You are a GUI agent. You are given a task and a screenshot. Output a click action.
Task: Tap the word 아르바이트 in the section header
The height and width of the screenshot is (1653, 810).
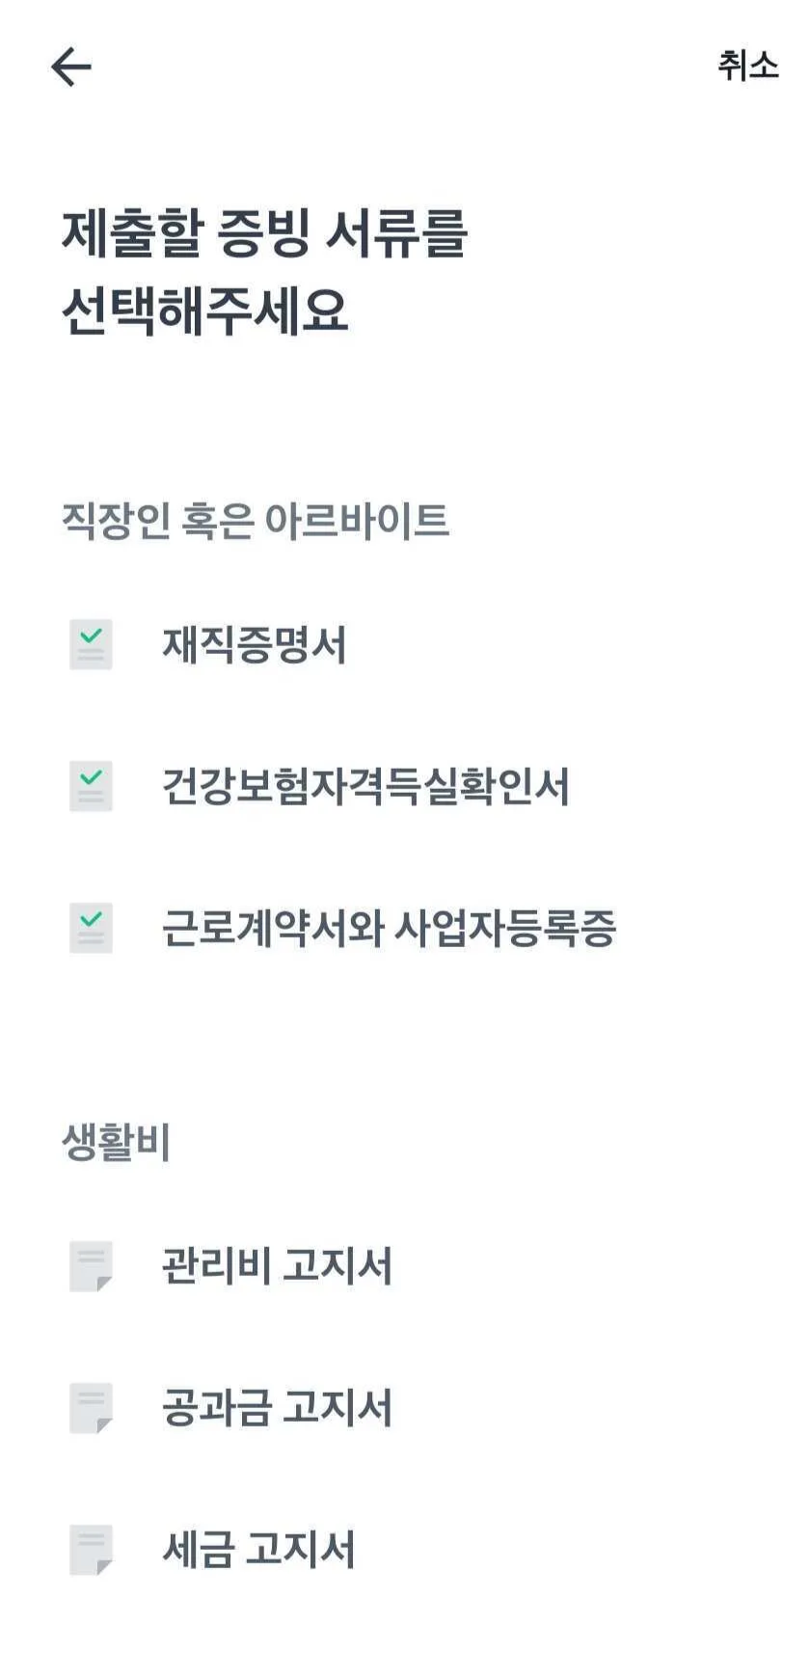click(x=357, y=521)
